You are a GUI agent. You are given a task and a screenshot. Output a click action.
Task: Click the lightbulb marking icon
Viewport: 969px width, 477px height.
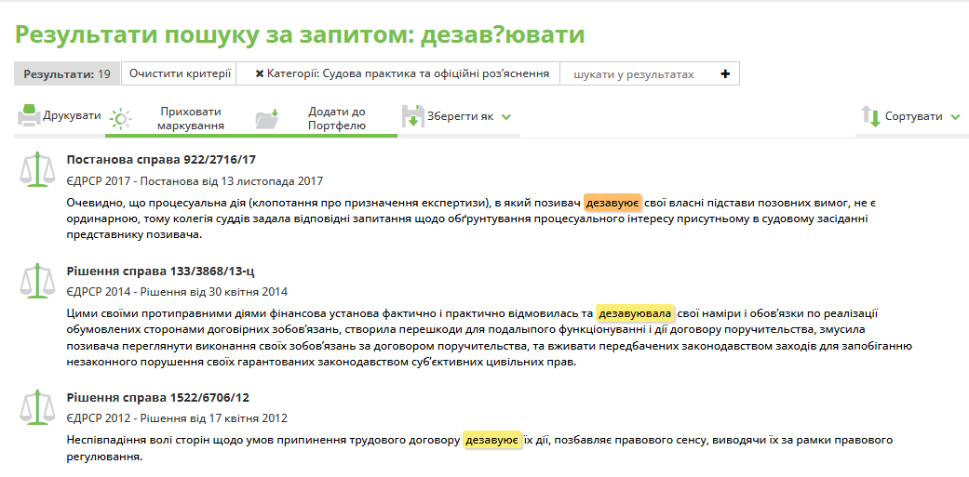pyautogui.click(x=121, y=118)
